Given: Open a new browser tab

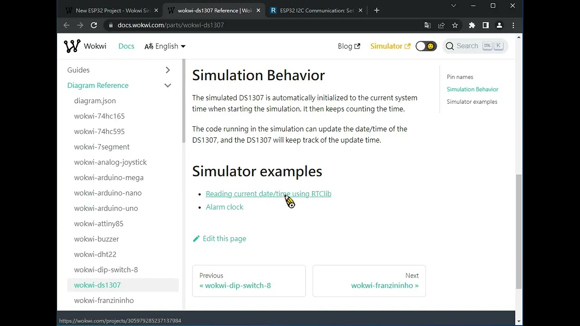Looking at the screenshot, I should [x=377, y=10].
